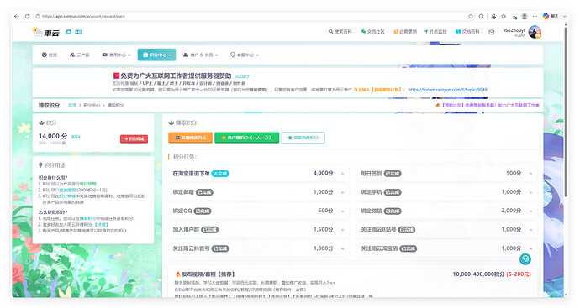Click the page vertical scrollbar

click(x=566, y=111)
